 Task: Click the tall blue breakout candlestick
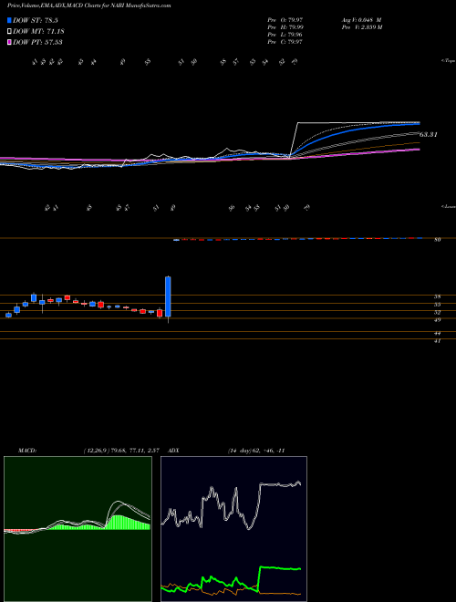point(168,296)
